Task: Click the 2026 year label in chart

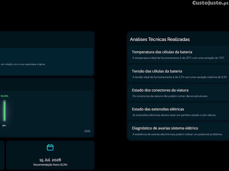Action: pyautogui.click(x=87, y=131)
